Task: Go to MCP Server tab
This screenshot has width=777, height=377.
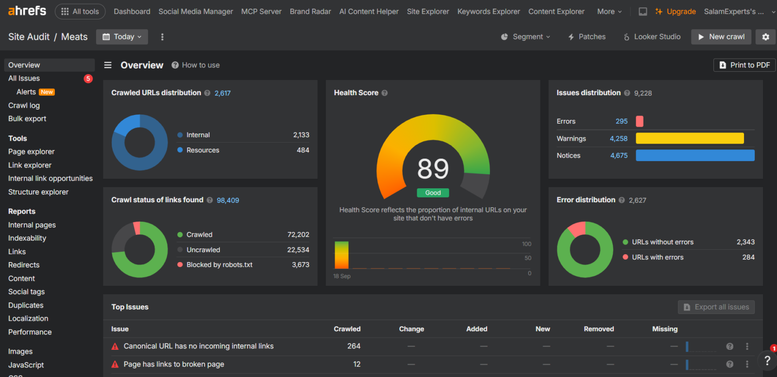Action: click(x=261, y=12)
